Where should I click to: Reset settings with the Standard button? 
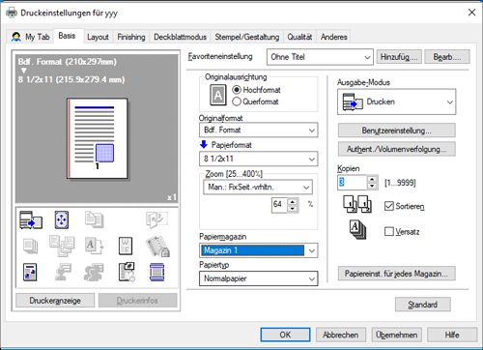[x=423, y=305]
